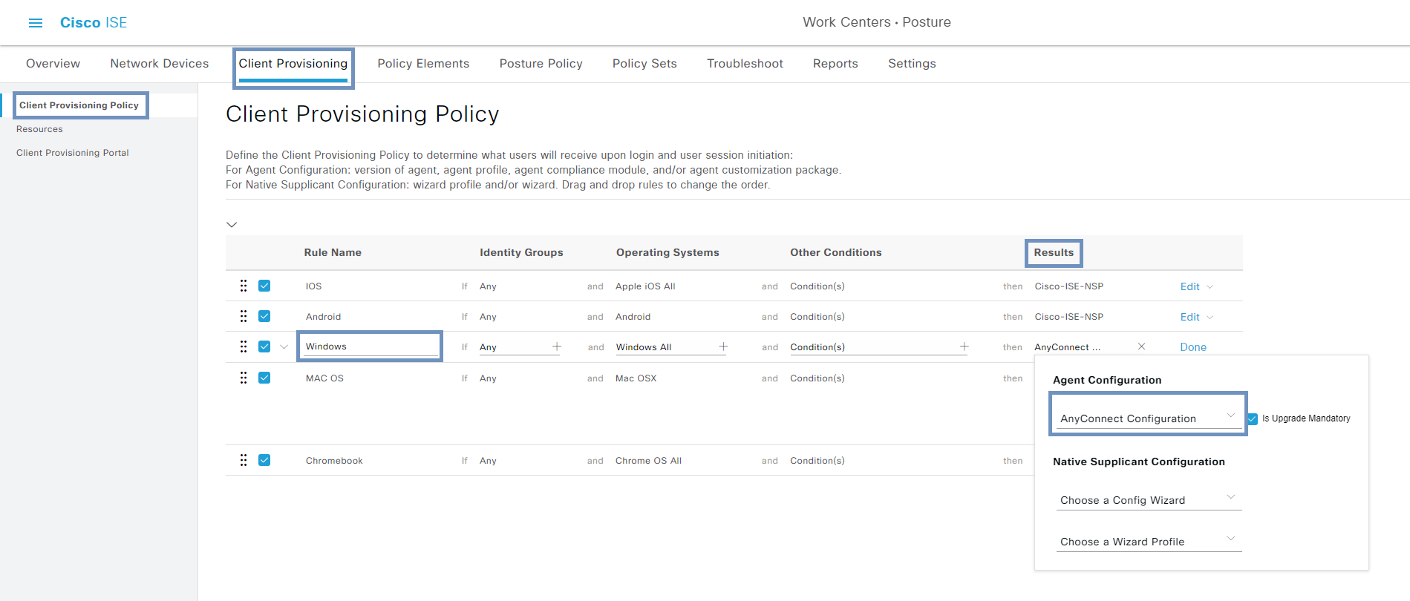Image resolution: width=1410 pixels, height=601 pixels.
Task: Open Choose a Wizard Profile dropdown
Action: point(1149,541)
